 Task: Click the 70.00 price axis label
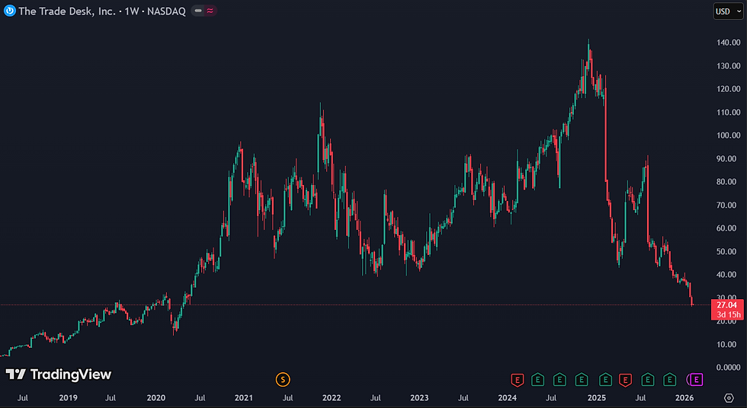tap(726, 205)
